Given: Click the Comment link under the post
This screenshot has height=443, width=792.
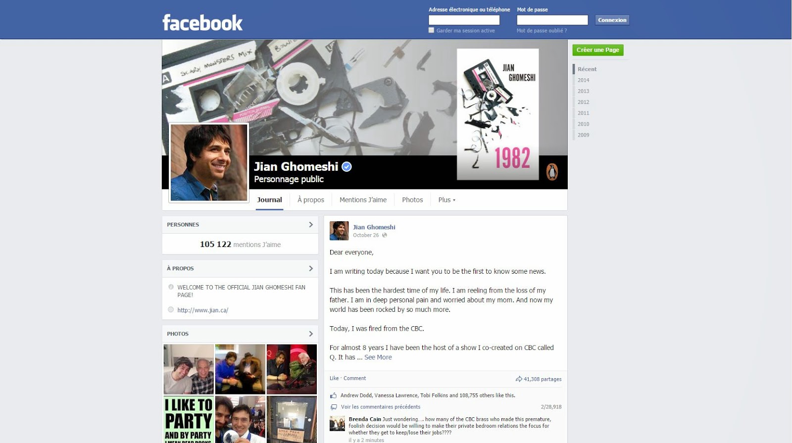Looking at the screenshot, I should point(354,378).
